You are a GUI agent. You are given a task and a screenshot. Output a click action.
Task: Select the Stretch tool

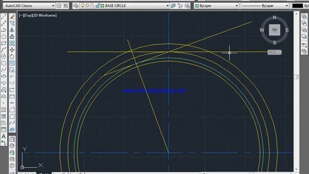tap(12, 70)
